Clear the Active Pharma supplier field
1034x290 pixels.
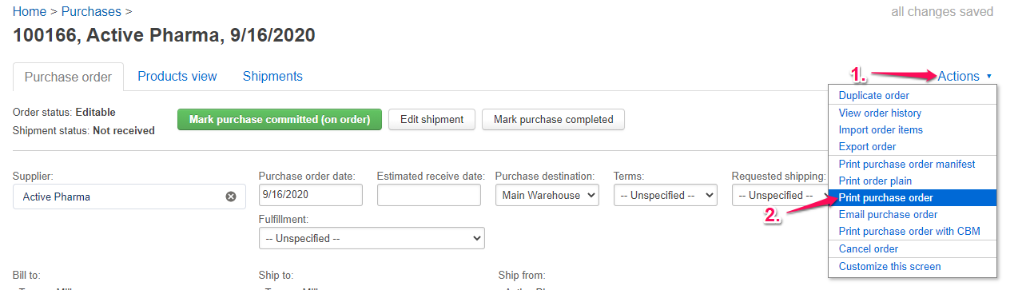231,197
